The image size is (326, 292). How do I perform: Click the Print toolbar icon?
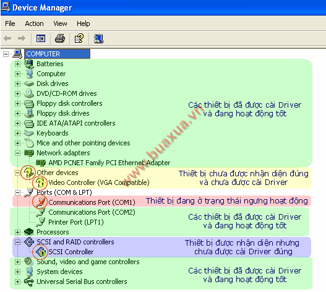pyautogui.click(x=60, y=38)
